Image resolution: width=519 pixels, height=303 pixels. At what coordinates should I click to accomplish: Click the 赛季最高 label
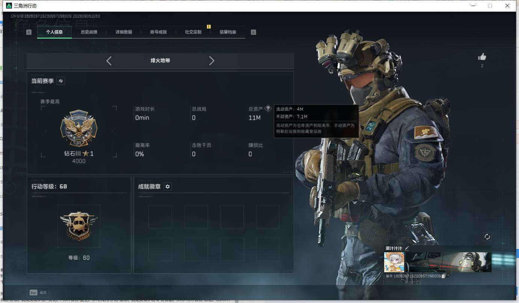coord(50,102)
